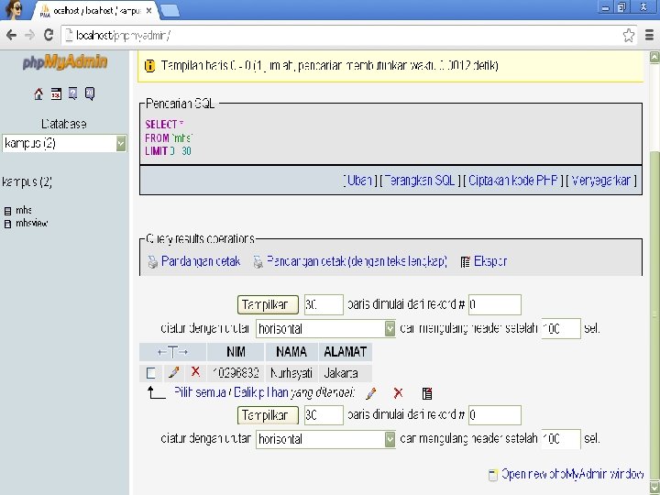660x495 pixels.
Task: Click the Ubah link under SQL query
Action: point(359,181)
